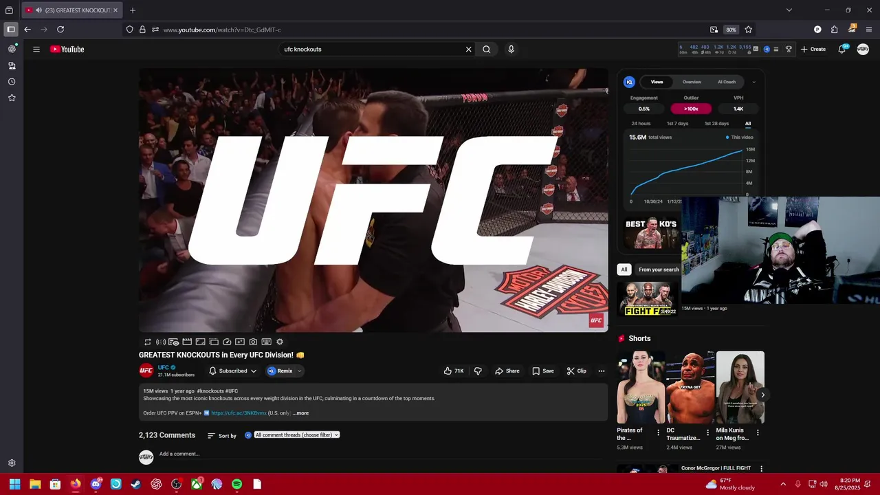Go to the YouTube home logo

pyautogui.click(x=67, y=49)
